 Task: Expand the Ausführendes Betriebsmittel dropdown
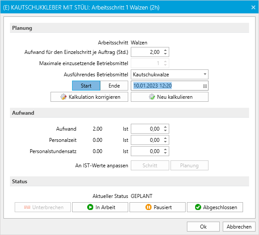[205, 75]
